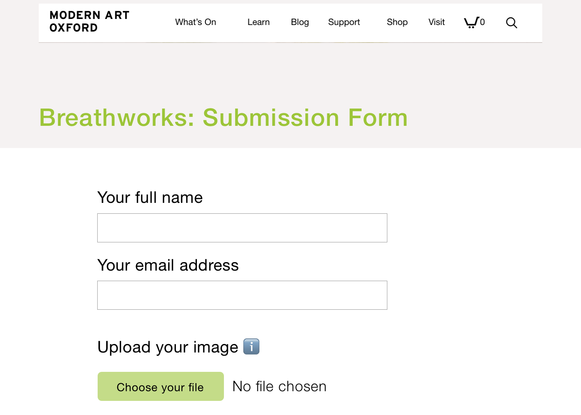Click the info icon beside Upload your image
Screen dimensions: 581x415
coord(251,346)
